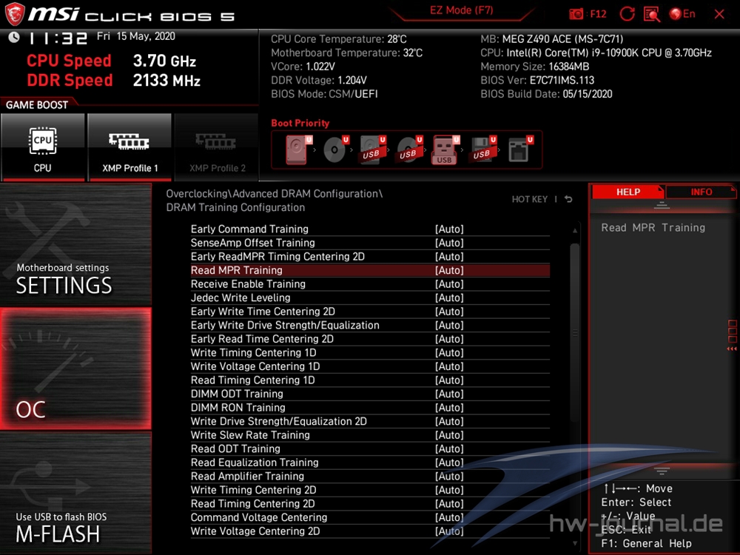The width and height of the screenshot is (740, 555).
Task: Select Write Drive Strength/Equalization 2D row
Action: pos(370,421)
